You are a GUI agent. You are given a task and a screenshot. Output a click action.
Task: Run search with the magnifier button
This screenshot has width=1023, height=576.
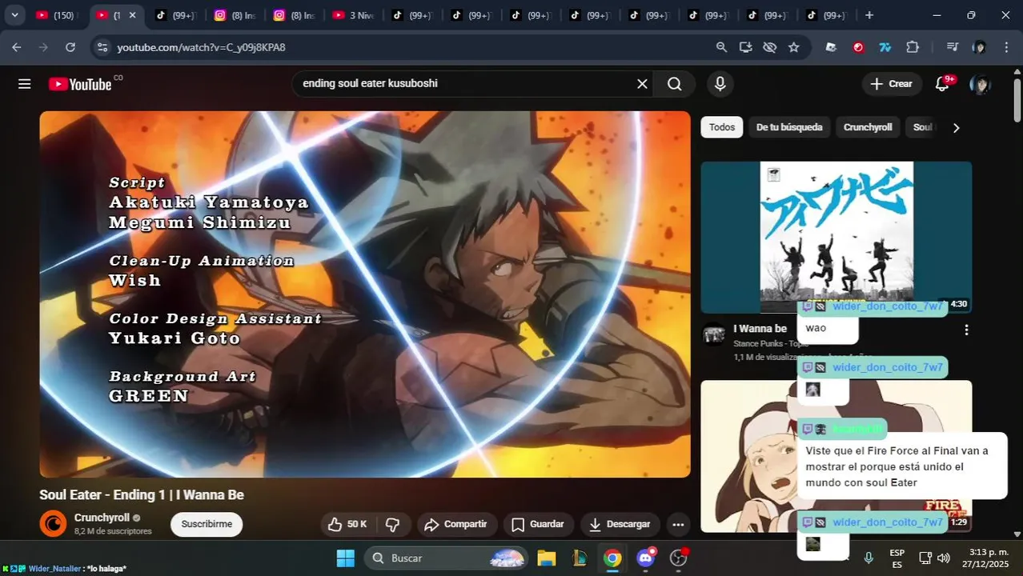[x=675, y=84]
